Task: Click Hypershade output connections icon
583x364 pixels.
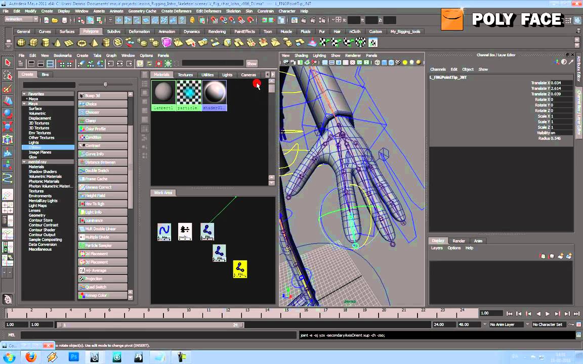Action: tap(129, 64)
